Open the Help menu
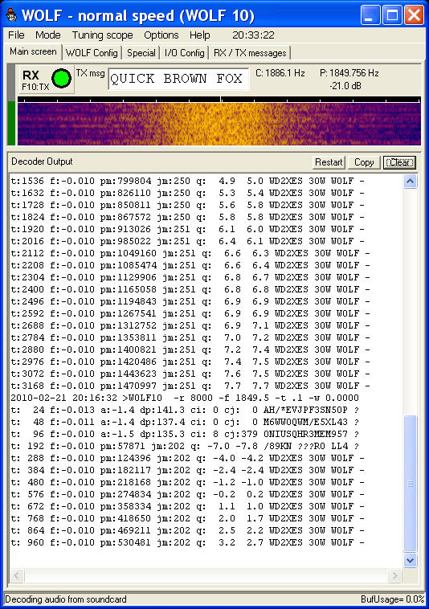This screenshot has width=429, height=609. click(199, 35)
